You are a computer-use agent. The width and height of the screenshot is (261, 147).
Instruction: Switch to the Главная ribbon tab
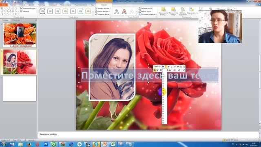point(13,5)
